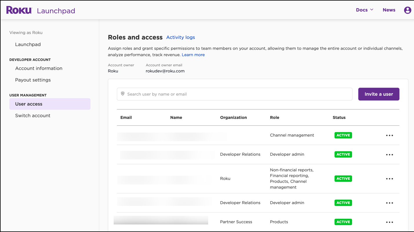Open actions menu for the Roku organization user
Screen dimensions: 414x232
[x=389, y=178]
